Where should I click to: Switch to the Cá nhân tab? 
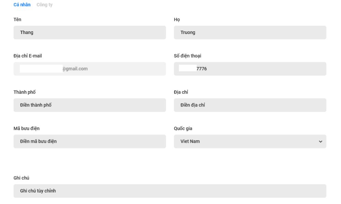click(x=22, y=5)
